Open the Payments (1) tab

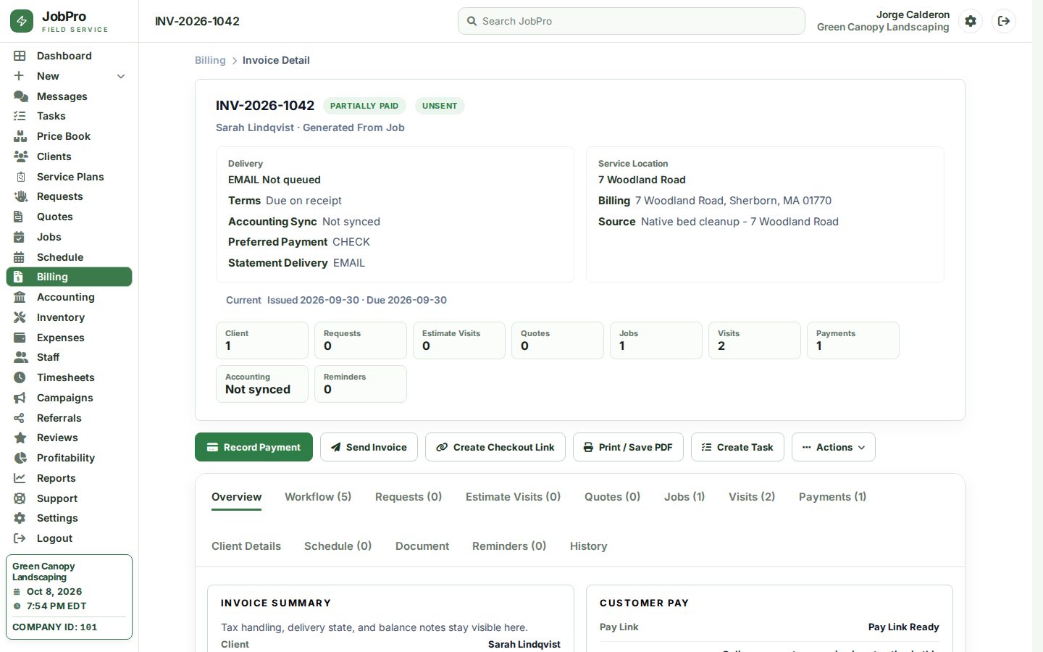pos(832,497)
